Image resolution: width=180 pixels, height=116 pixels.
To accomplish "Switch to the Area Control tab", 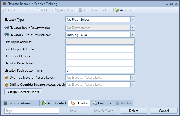I will coord(54,103).
